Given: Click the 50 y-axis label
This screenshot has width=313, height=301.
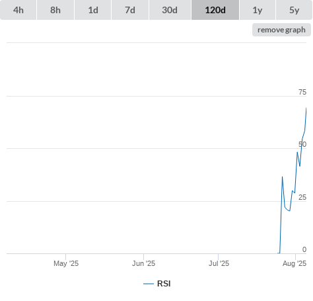Looking at the screenshot, I should pos(302,144).
